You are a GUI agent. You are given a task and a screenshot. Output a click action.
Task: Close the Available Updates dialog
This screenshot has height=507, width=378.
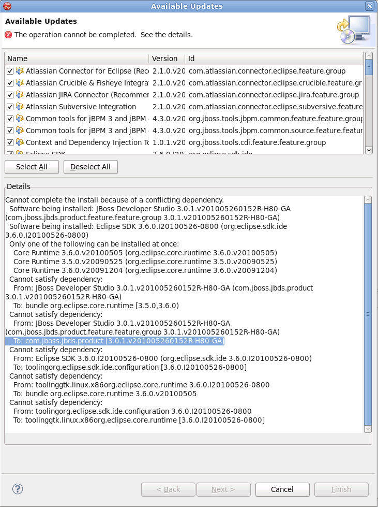[370, 6]
